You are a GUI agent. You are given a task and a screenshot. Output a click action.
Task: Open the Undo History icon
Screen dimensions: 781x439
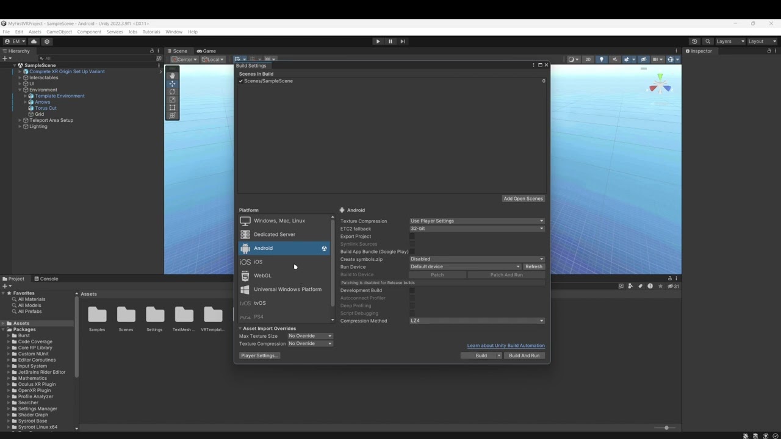(694, 41)
